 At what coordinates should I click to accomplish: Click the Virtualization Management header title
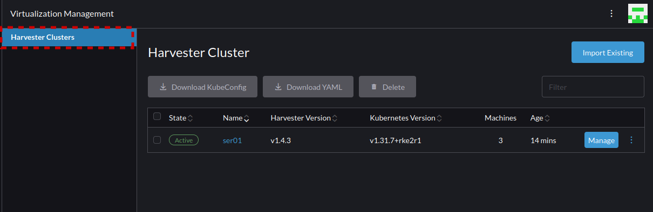[x=62, y=13]
